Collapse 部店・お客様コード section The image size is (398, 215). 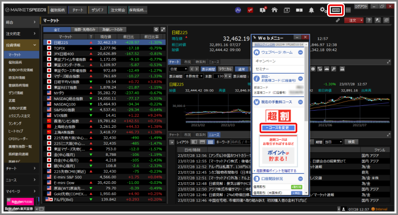point(300,78)
